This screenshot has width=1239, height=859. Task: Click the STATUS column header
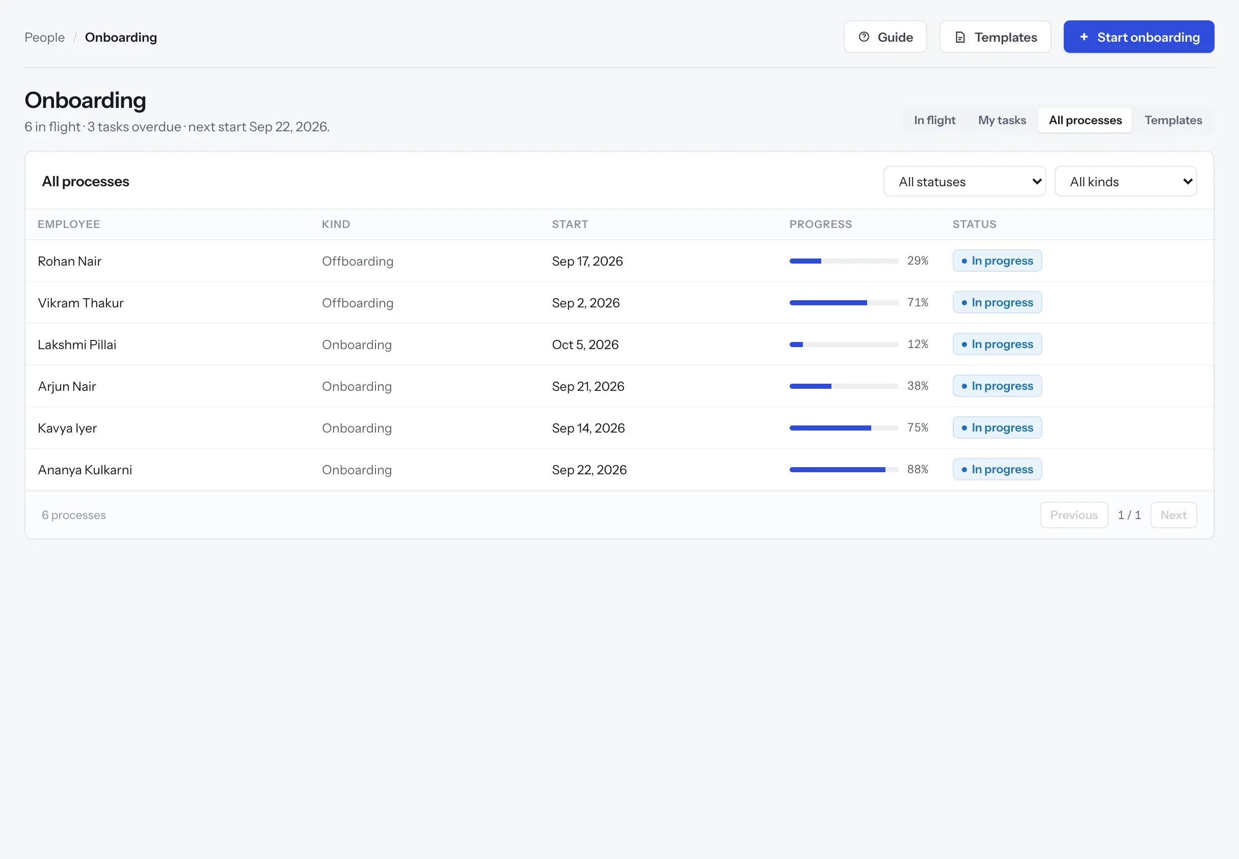(974, 224)
